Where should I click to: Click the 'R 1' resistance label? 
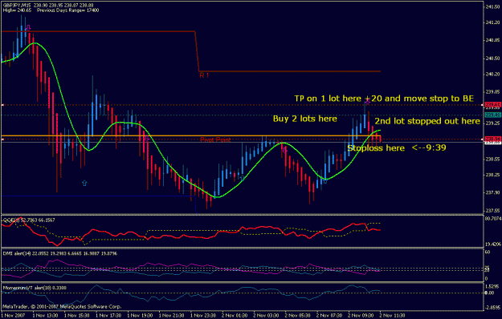pyautogui.click(x=204, y=75)
